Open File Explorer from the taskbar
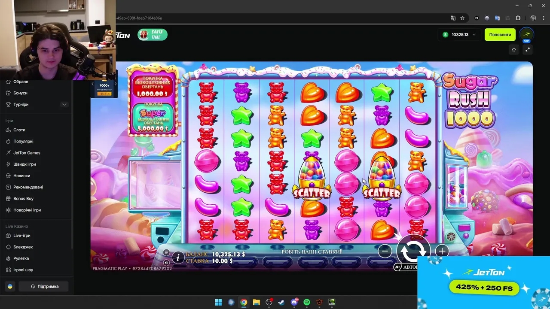Screen dimensions: 550x309 256,302
